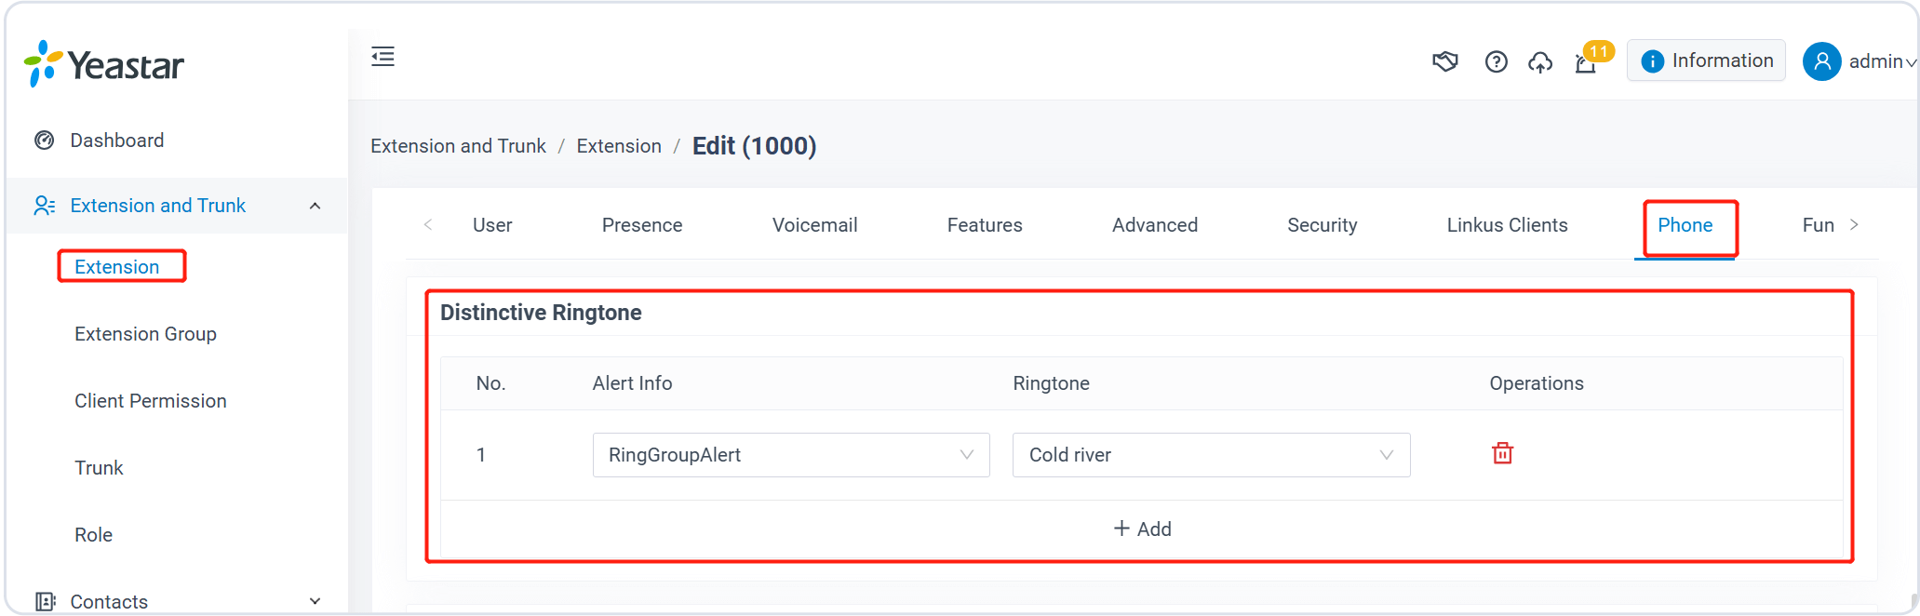The height and width of the screenshot is (616, 1920).
Task: Select the Phone tab
Action: (x=1685, y=225)
